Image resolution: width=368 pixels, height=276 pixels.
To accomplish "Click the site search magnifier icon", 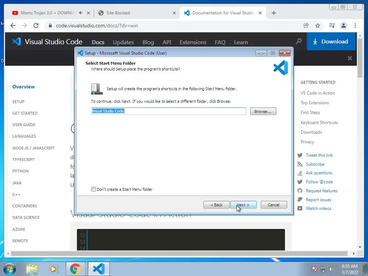I will click(299, 42).
